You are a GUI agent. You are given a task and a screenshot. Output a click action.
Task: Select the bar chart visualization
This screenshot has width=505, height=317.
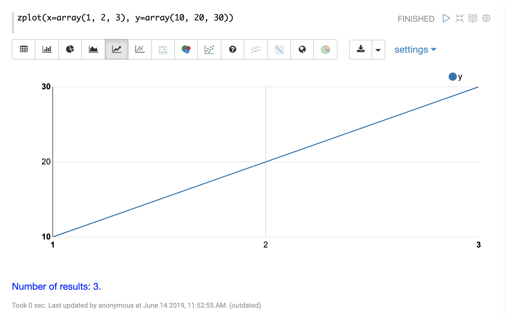tap(47, 49)
